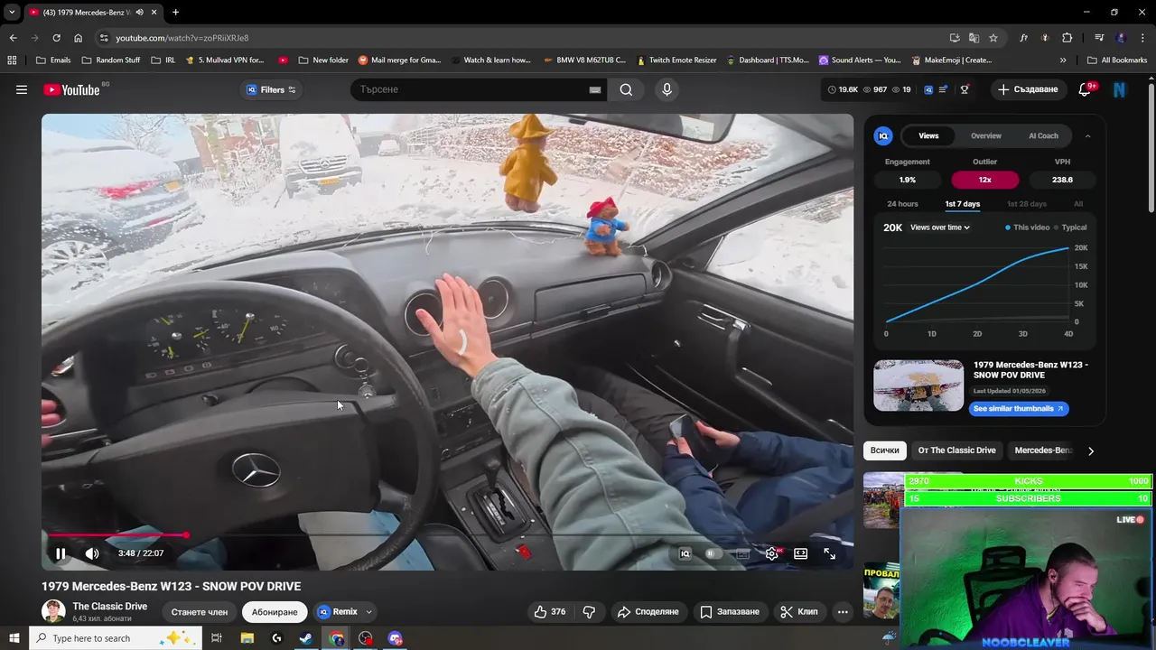Enter fullscreen mode
Viewport: 1156px width, 650px height.
829,553
